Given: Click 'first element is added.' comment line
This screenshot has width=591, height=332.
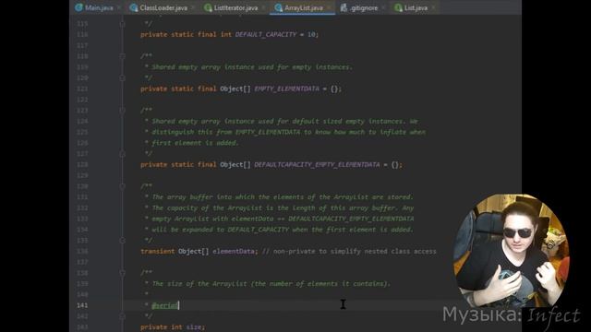Looking at the screenshot, I should (x=195, y=143).
